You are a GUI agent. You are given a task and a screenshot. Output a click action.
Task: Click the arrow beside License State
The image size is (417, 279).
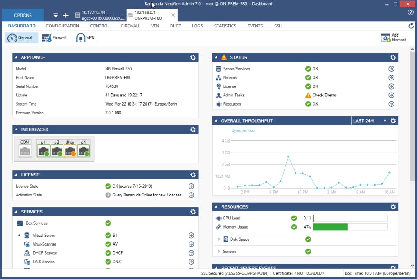point(191,186)
